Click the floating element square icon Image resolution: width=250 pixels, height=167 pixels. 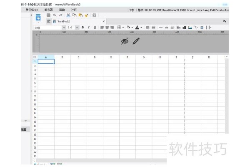click(x=208, y=28)
